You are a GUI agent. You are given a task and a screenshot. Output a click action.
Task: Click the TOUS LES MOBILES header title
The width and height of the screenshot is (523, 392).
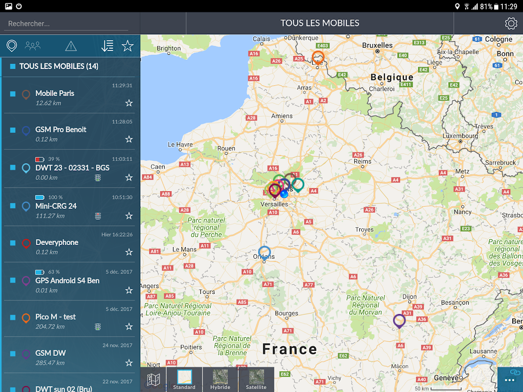point(320,23)
